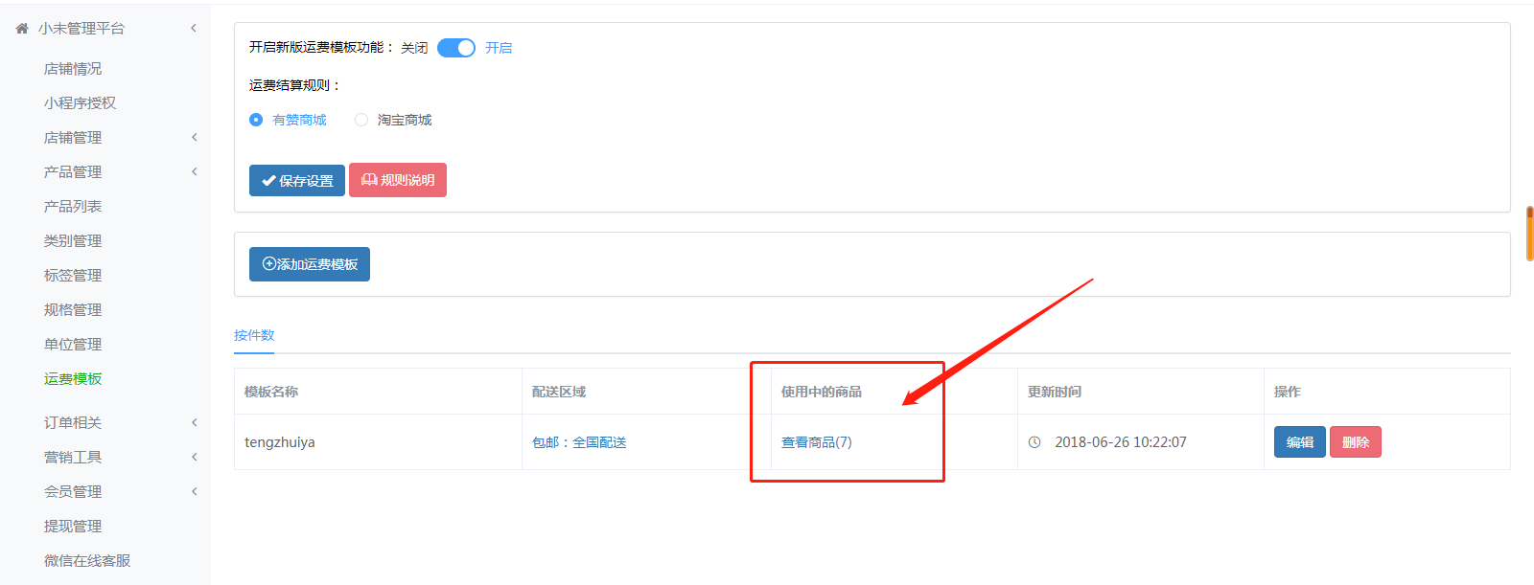Click the 编辑 button for tengzhuiya
Screen dimensions: 1534x585
point(1299,442)
